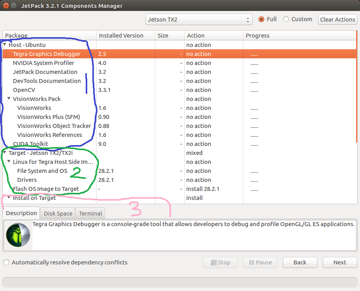This screenshot has width=360, height=291.
Task: Open the Jetson TX2 device dropdown
Action: point(199,20)
